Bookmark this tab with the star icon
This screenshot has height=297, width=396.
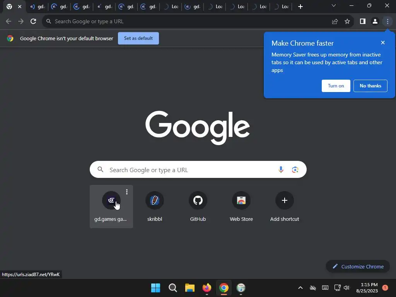point(347,22)
